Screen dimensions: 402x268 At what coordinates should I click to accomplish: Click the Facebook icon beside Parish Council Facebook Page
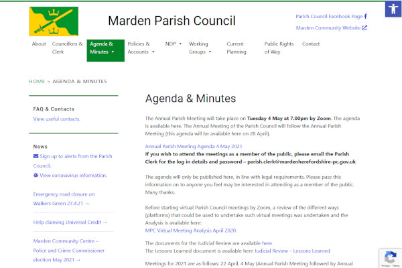365,16
